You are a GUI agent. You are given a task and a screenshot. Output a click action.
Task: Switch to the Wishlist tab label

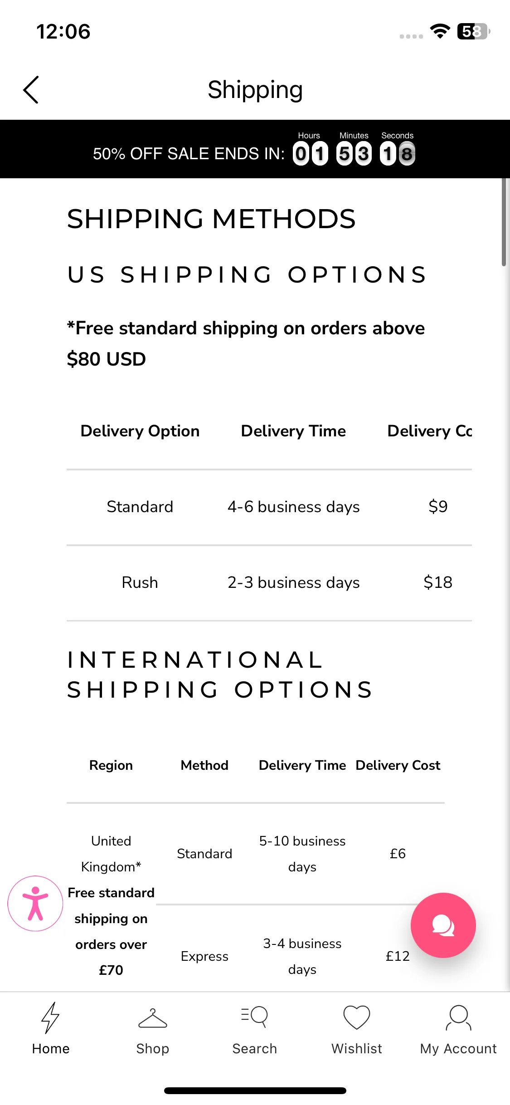click(x=357, y=1049)
